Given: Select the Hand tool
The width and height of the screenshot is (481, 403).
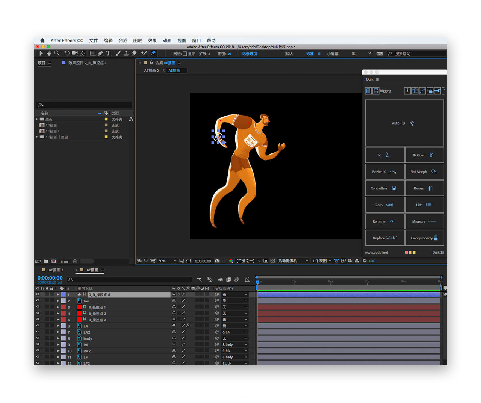Looking at the screenshot, I should point(49,53).
